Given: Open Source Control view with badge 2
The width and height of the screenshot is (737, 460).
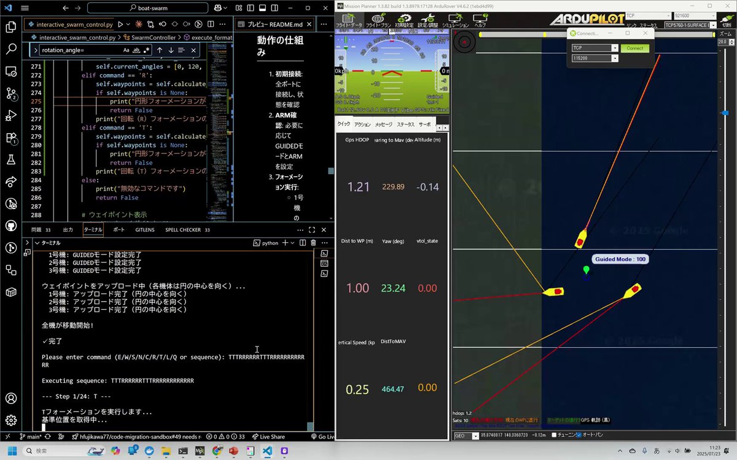Looking at the screenshot, I should point(10,93).
